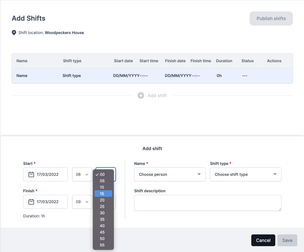Click the Save button
The width and height of the screenshot is (304, 252).
pos(287,240)
